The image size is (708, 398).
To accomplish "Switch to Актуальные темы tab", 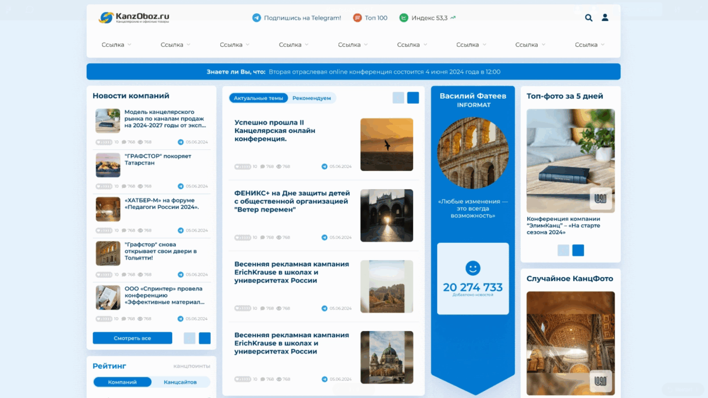I will (x=258, y=98).
